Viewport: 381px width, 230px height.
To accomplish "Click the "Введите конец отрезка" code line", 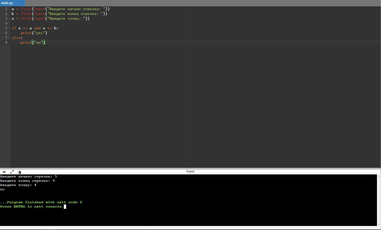I will pos(60,14).
